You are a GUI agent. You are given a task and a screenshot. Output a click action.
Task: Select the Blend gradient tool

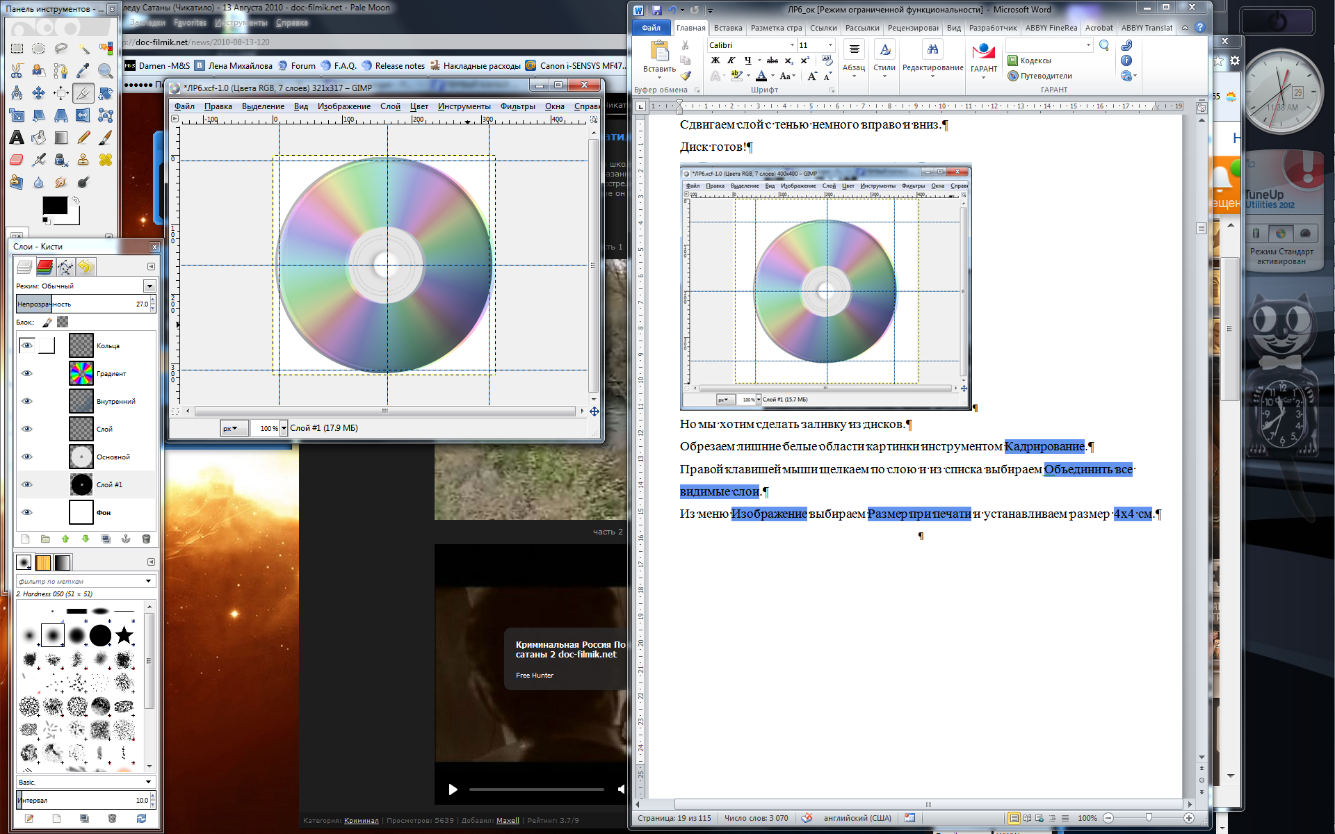(61, 138)
